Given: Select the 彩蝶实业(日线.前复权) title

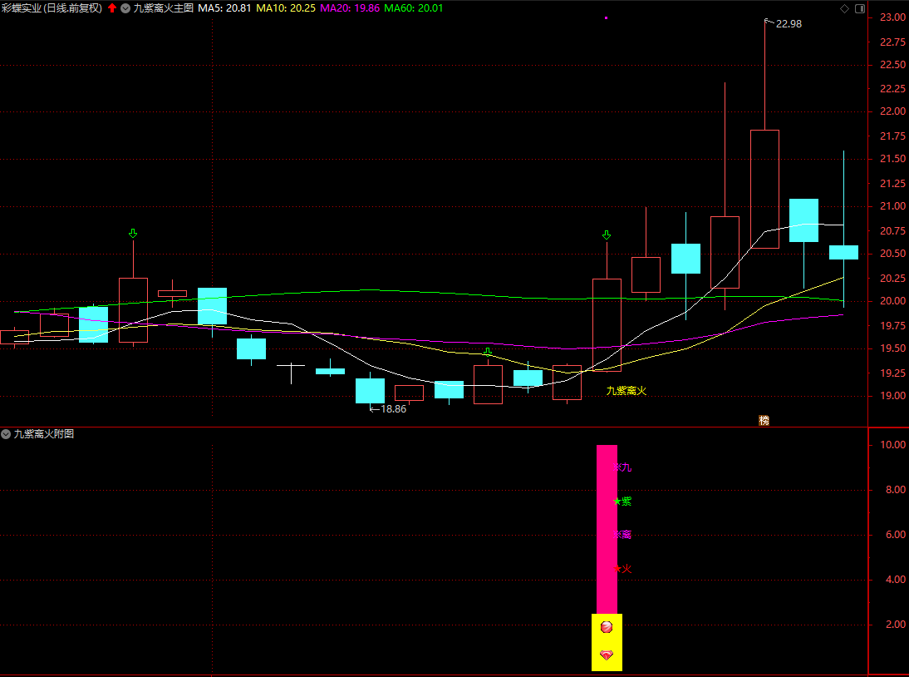Looking at the screenshot, I should tap(52, 8).
